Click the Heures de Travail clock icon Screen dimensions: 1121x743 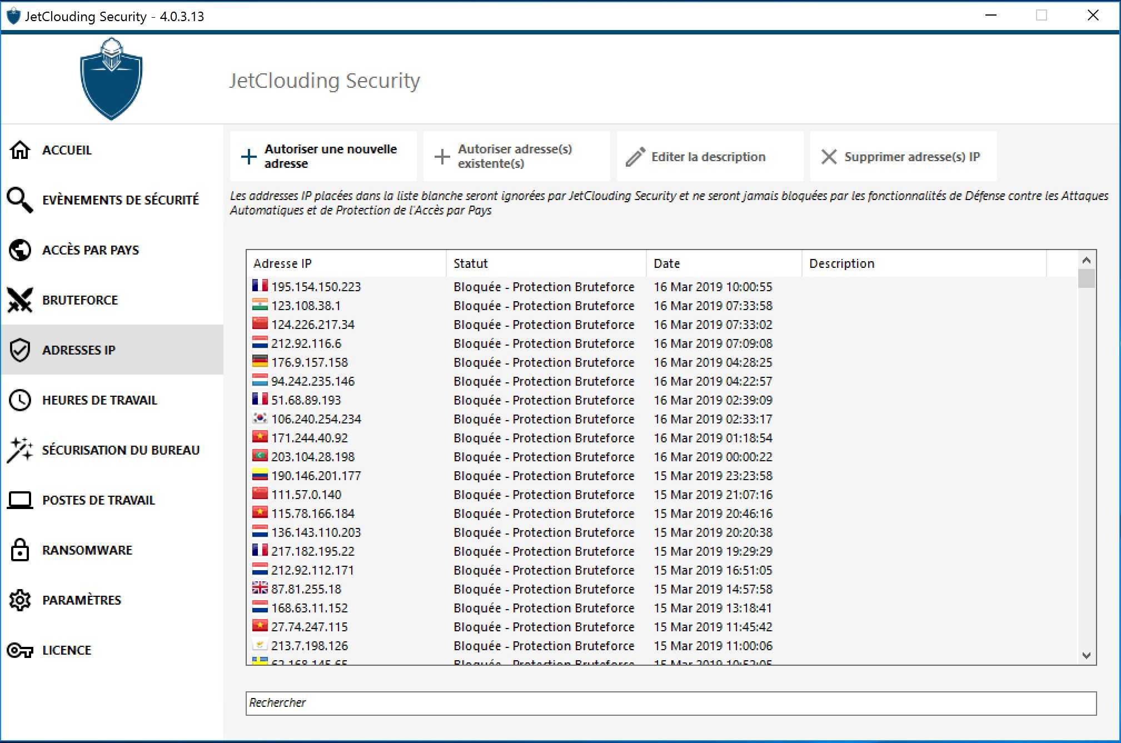coord(20,400)
